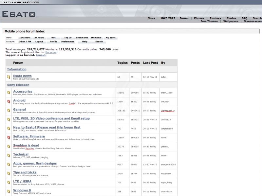Open newest user 'the pope' profile link
This screenshot has height=196, width=262.
point(51,52)
